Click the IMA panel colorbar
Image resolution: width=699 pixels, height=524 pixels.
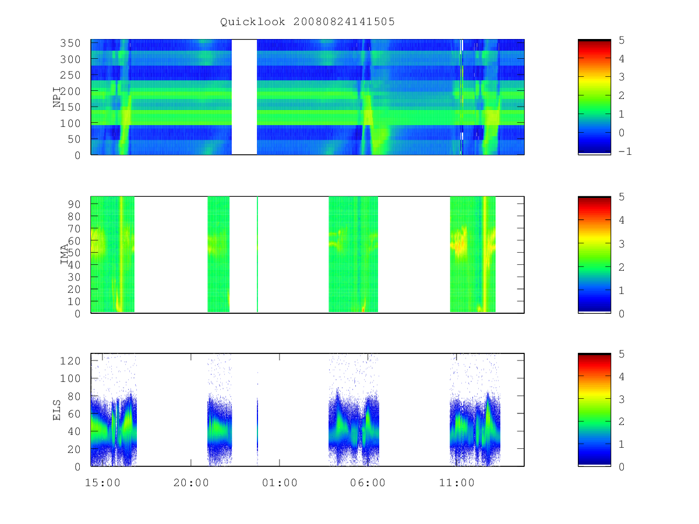[594, 255]
